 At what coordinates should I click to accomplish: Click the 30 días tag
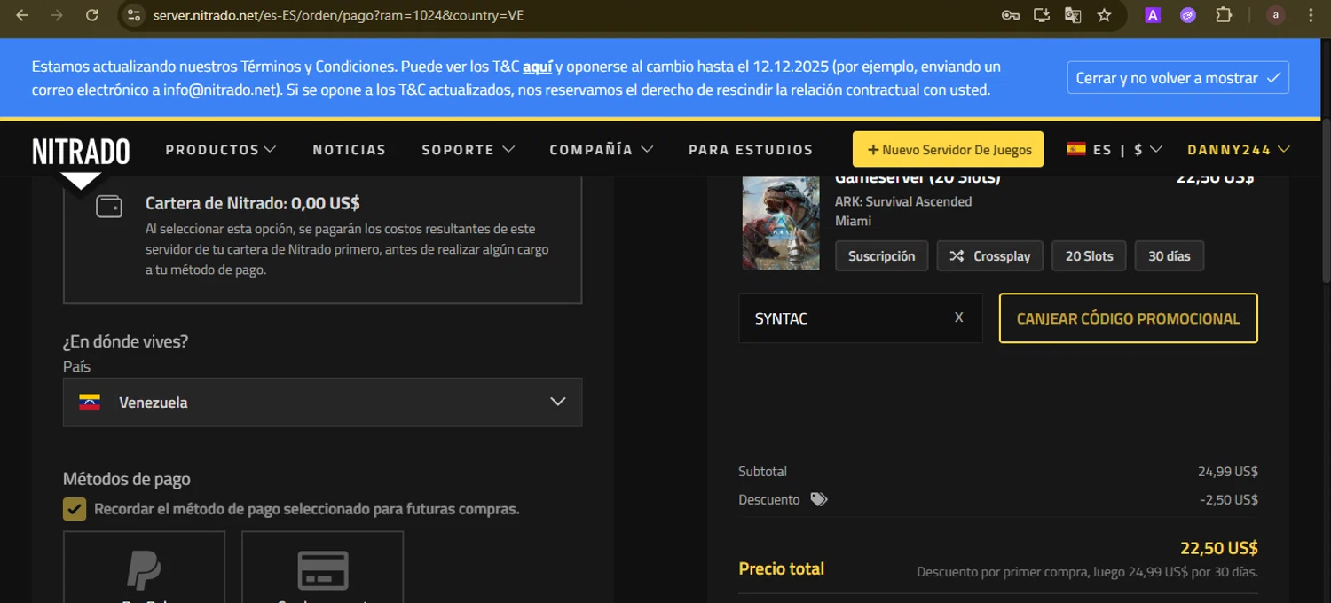1170,256
